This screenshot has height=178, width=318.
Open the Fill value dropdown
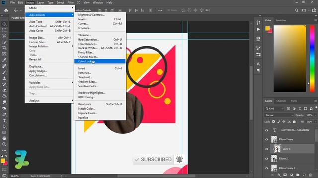(315, 122)
